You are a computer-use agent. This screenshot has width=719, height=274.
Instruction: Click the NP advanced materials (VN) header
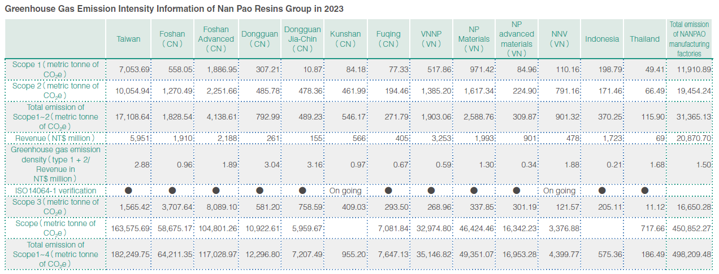click(517, 39)
